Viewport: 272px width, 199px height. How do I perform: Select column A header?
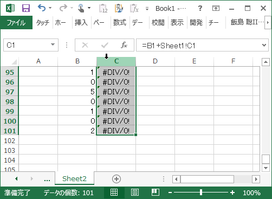(x=38, y=61)
